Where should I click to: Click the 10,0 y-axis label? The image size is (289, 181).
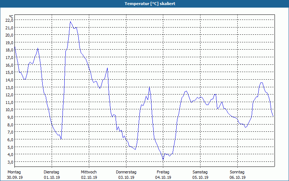(x=9, y=110)
